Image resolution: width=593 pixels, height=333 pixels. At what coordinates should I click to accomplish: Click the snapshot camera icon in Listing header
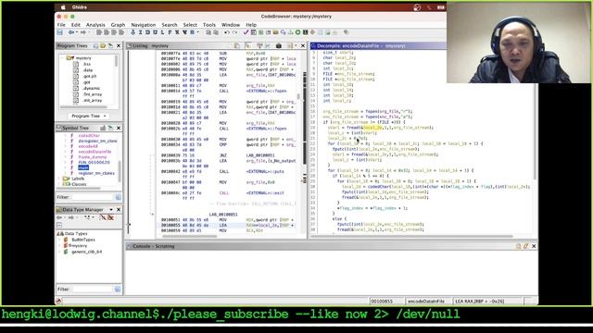pos(279,45)
